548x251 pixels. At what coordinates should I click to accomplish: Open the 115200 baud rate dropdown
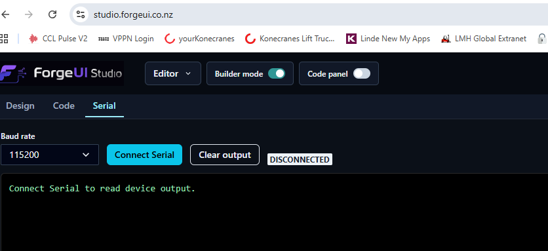coord(50,155)
